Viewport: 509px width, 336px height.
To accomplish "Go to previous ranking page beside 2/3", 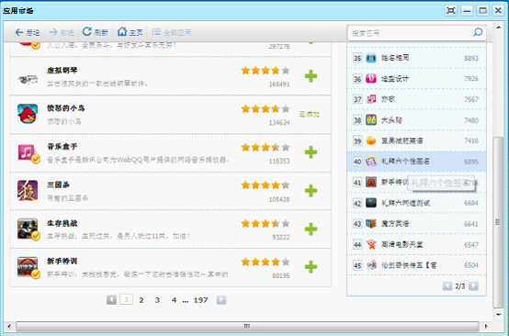I will (x=447, y=286).
